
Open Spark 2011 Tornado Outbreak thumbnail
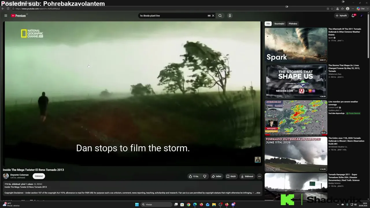pyautogui.click(x=296, y=45)
